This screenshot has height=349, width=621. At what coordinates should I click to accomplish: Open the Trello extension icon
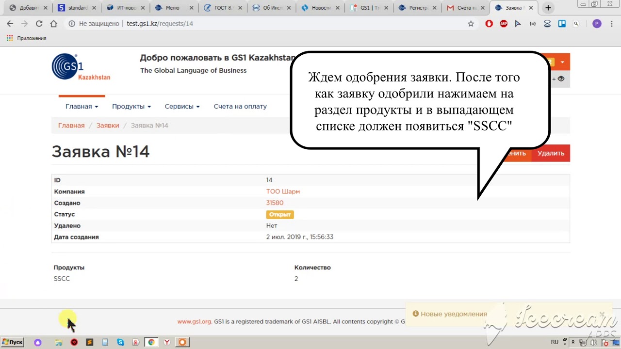[562, 23]
